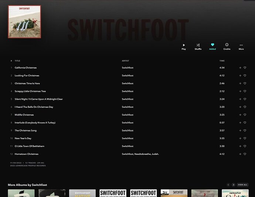The height and width of the screenshot is (197, 255).
Task: Open the Switchfoot Native album thumbnail
Action: click(x=82, y=193)
